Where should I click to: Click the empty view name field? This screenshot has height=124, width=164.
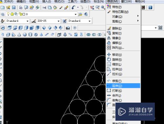click(x=92, y=28)
